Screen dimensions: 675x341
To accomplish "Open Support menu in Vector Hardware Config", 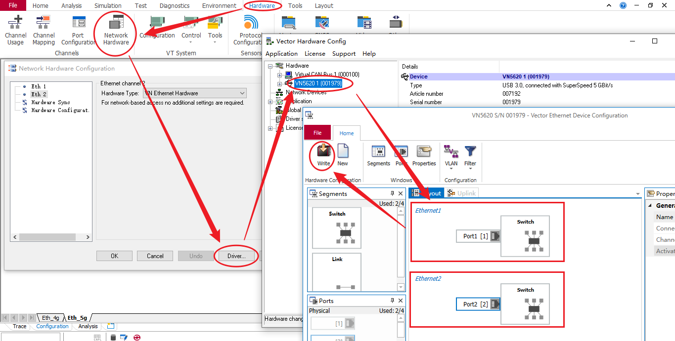I will [344, 53].
